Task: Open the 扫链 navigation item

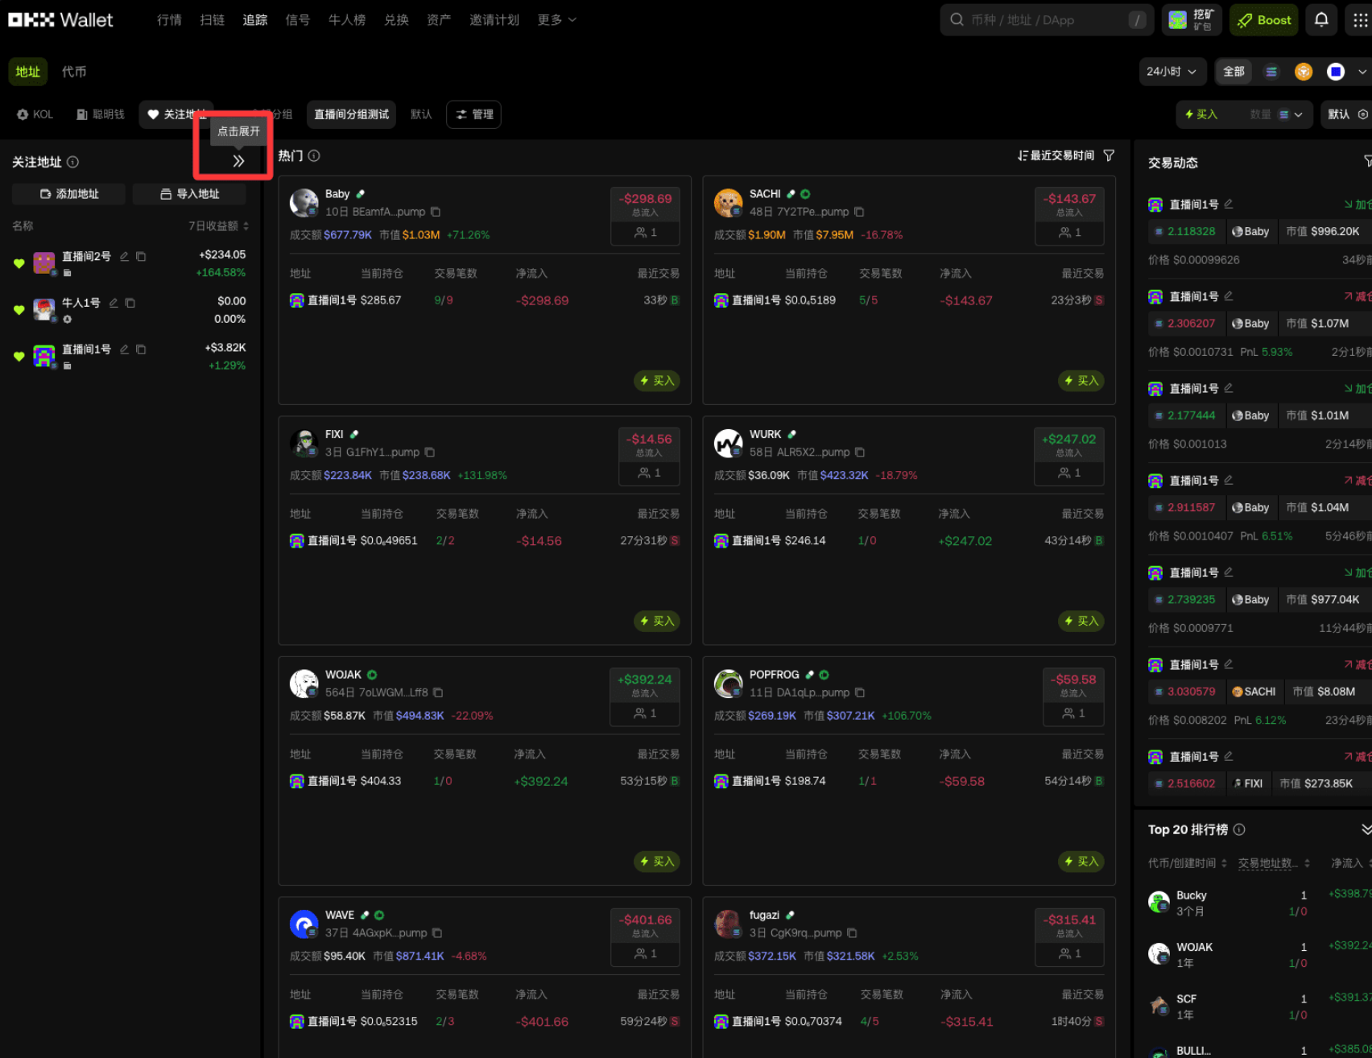Action: point(212,20)
